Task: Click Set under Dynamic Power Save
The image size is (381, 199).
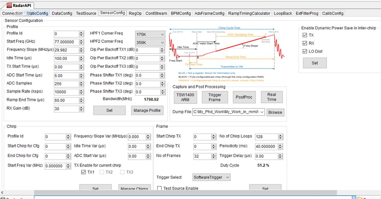Action: tap(315, 63)
